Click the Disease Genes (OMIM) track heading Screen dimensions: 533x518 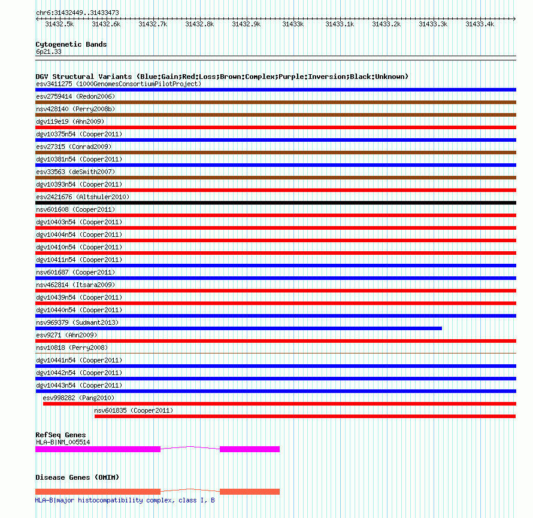point(77,477)
